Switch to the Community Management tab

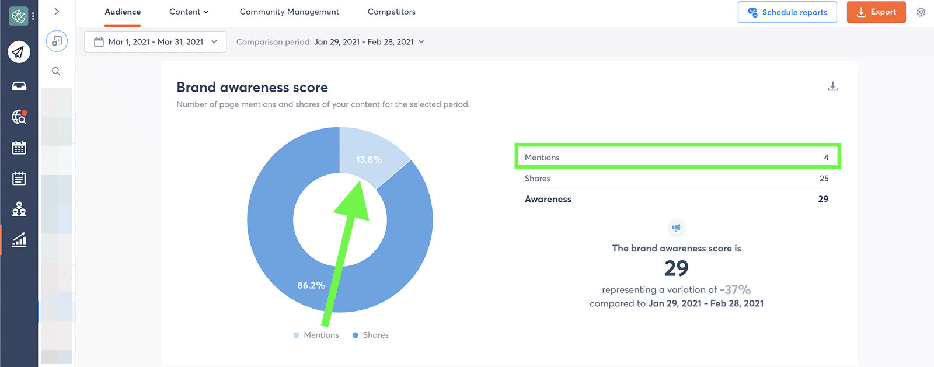289,12
